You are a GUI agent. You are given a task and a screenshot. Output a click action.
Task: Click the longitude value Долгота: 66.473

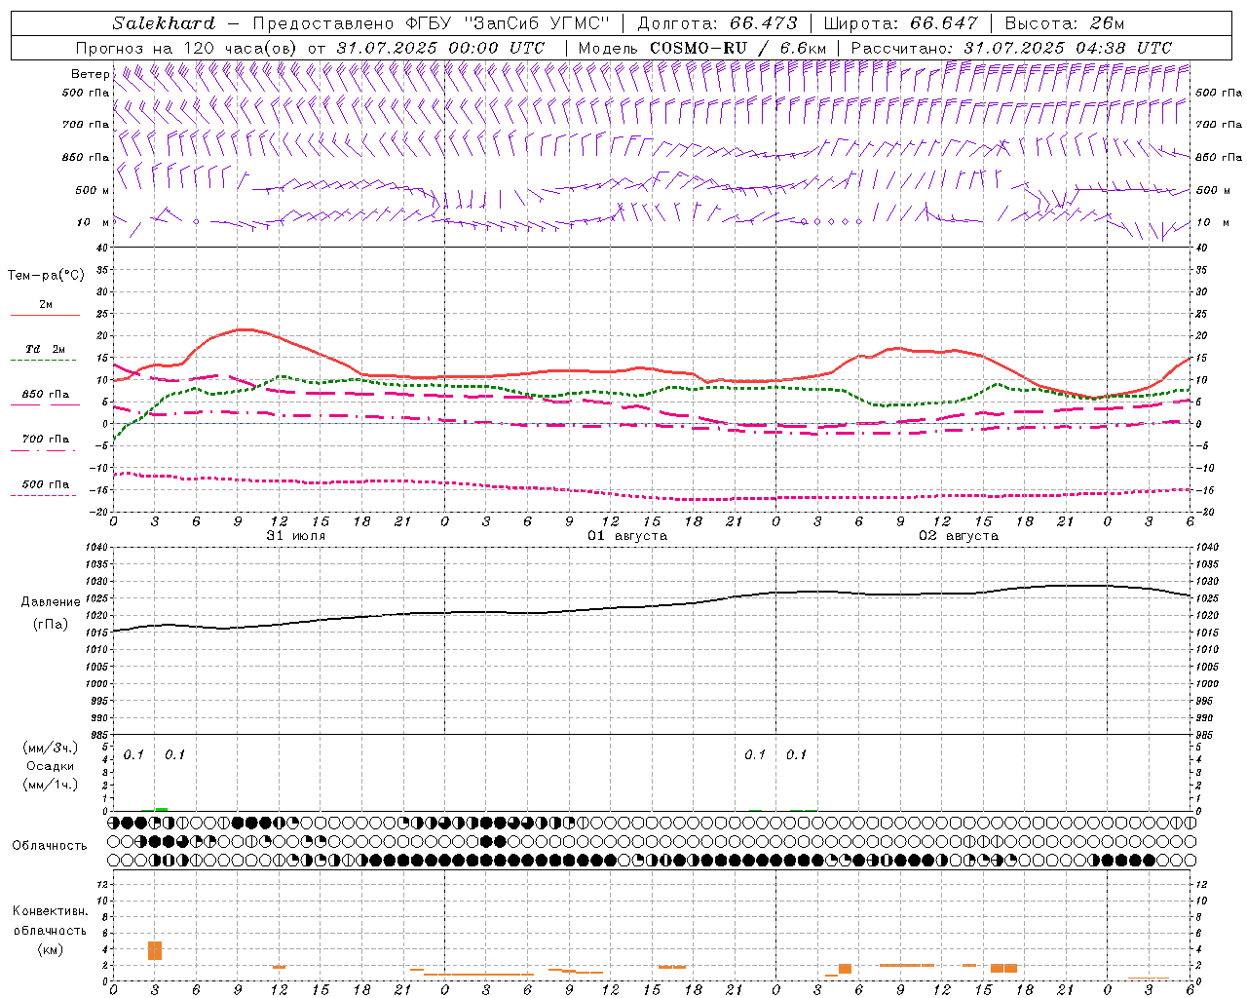point(717,23)
